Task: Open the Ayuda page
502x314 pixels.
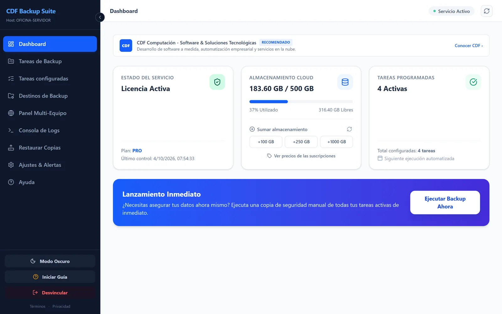Action: pos(50,182)
